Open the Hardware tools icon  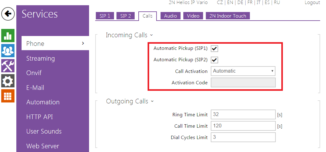click(x=8, y=66)
